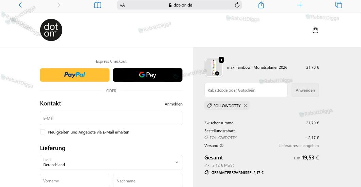361x187 pixels.
Task: Open the Safari share icon
Action: 261,5
